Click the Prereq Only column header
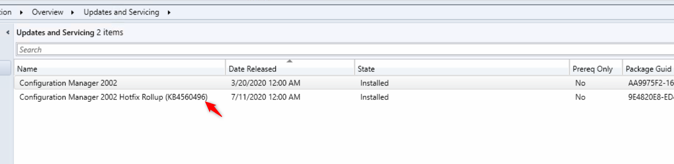Image resolution: width=674 pixels, height=164 pixels. coord(593,69)
